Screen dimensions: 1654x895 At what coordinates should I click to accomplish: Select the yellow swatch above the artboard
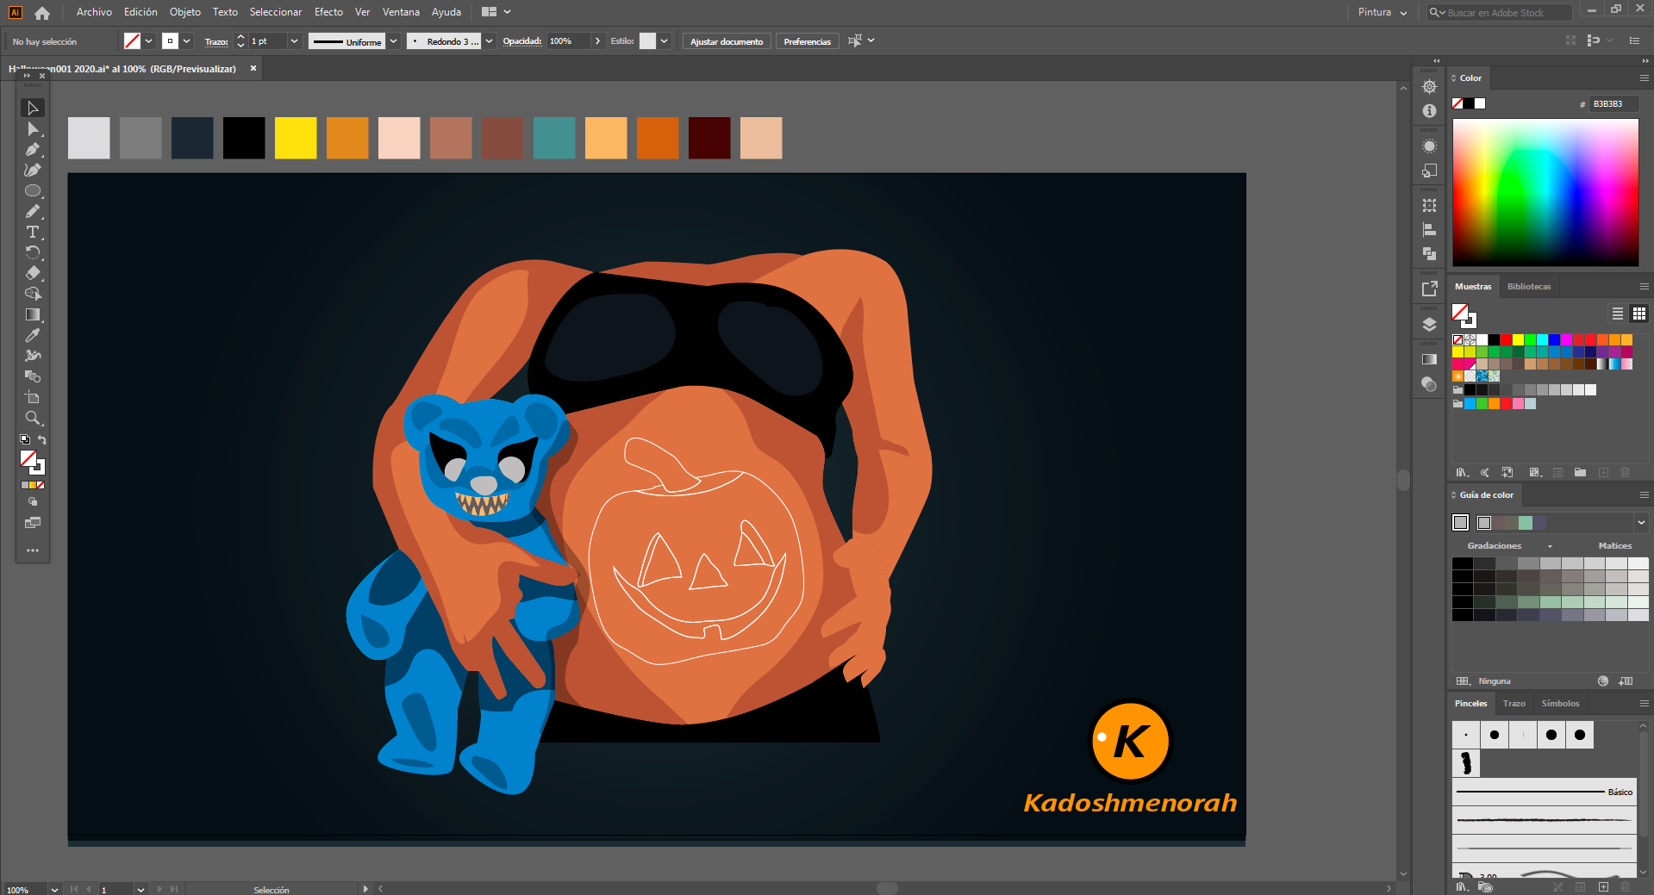pos(296,138)
